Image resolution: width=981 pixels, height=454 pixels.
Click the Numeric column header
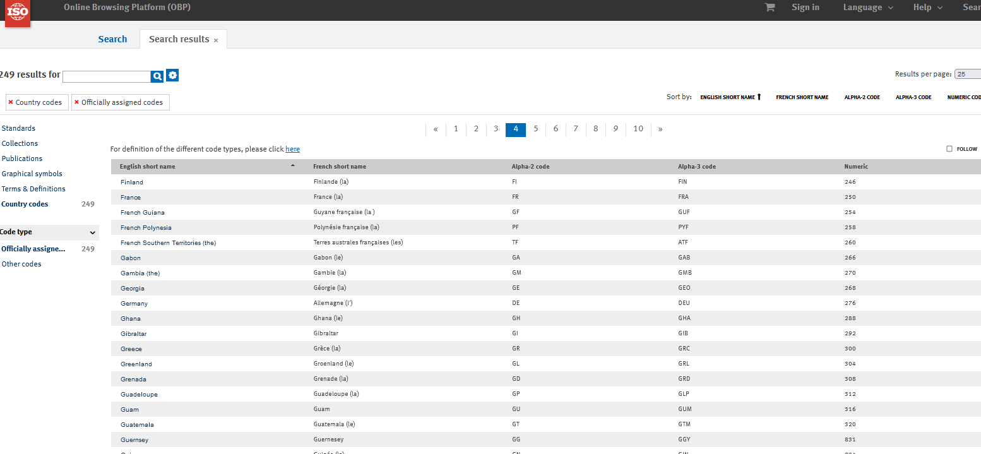[x=856, y=167]
